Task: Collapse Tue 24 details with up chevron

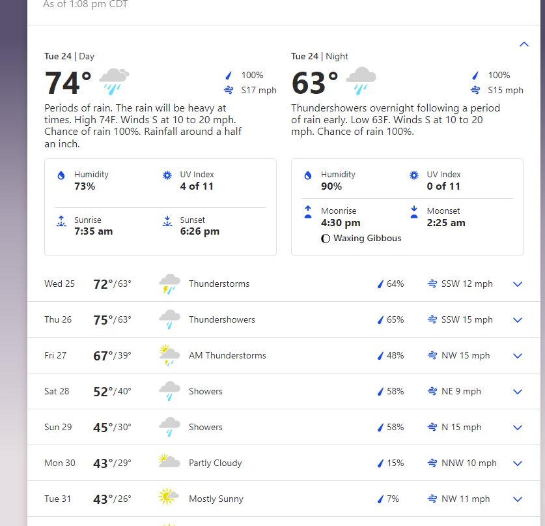Action: (524, 44)
